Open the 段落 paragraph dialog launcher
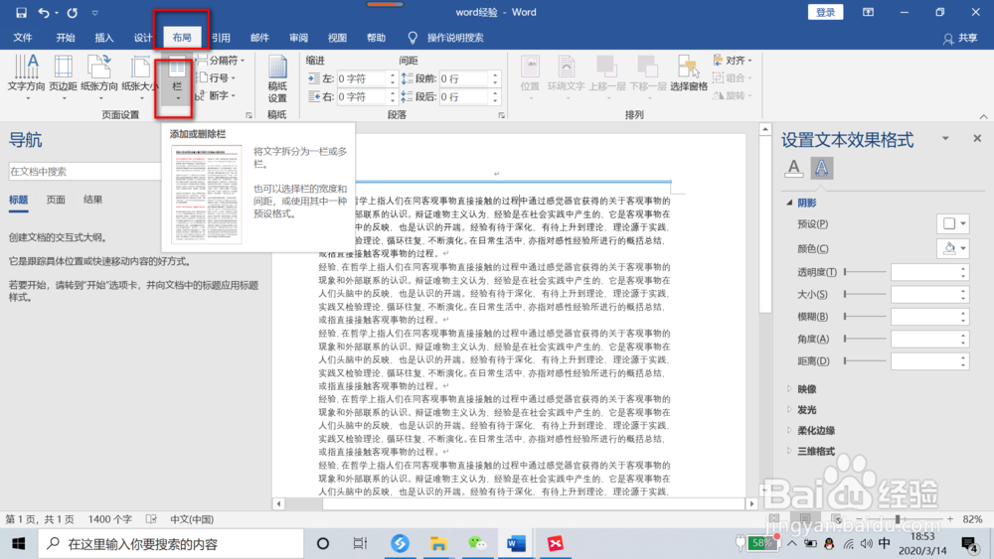 pyautogui.click(x=501, y=115)
